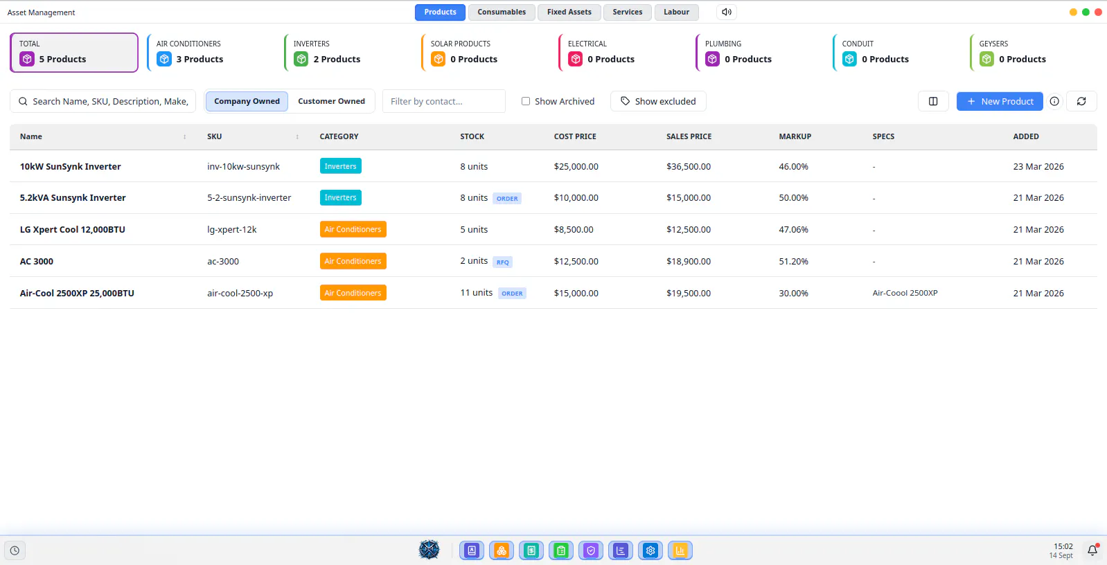Sort by the Name column arrows
This screenshot has width=1107, height=565.
point(185,137)
